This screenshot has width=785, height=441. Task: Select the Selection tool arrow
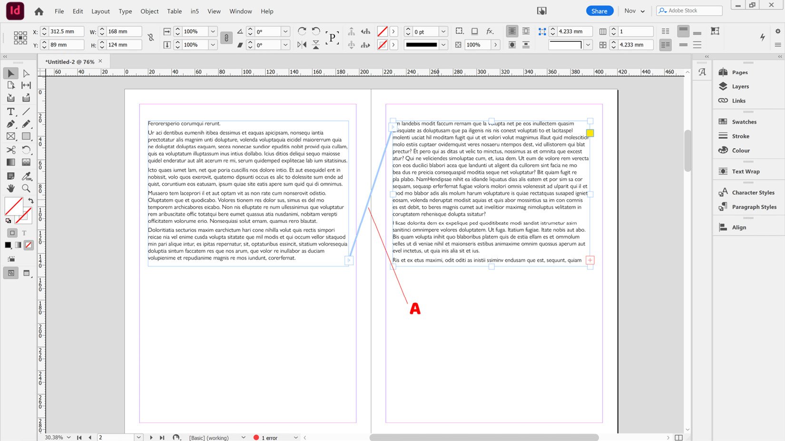pos(10,73)
